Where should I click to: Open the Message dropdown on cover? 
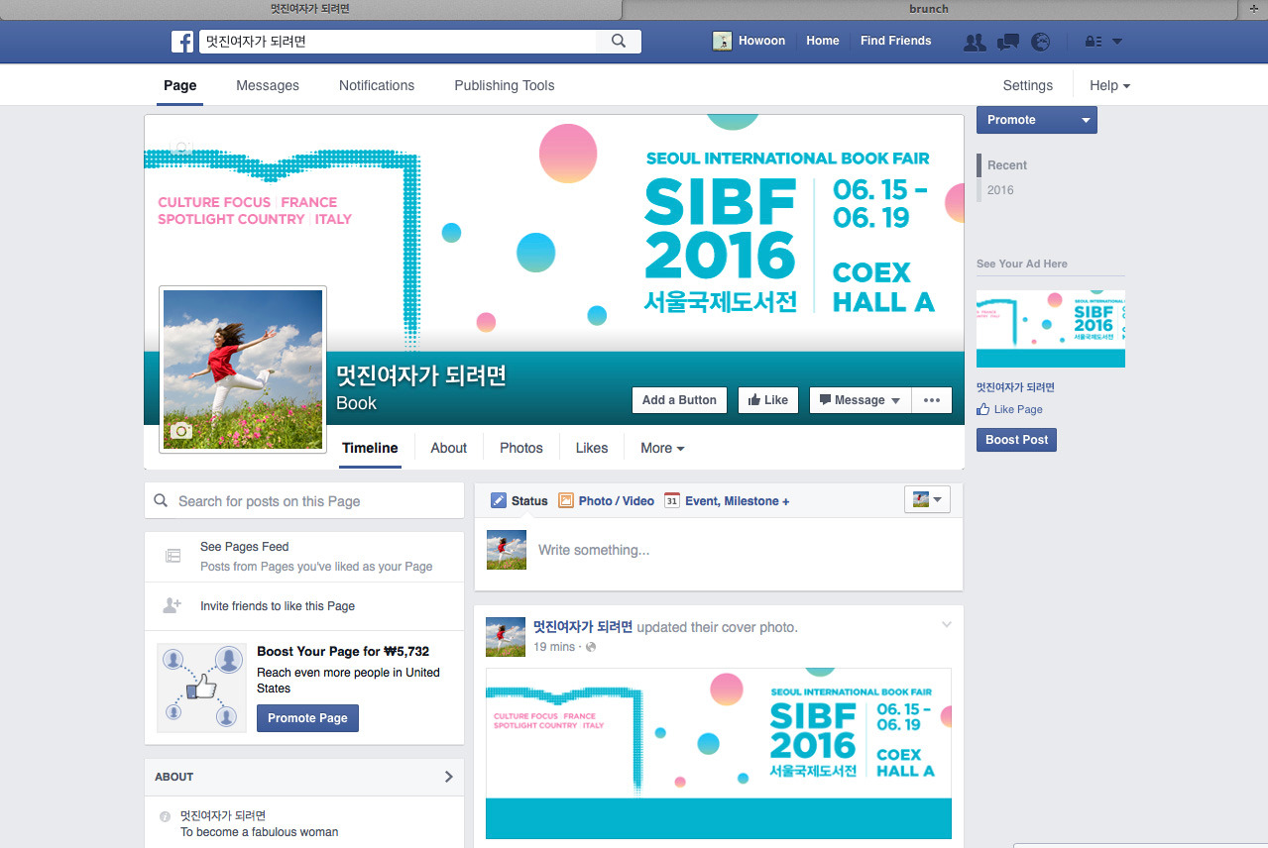tap(861, 400)
